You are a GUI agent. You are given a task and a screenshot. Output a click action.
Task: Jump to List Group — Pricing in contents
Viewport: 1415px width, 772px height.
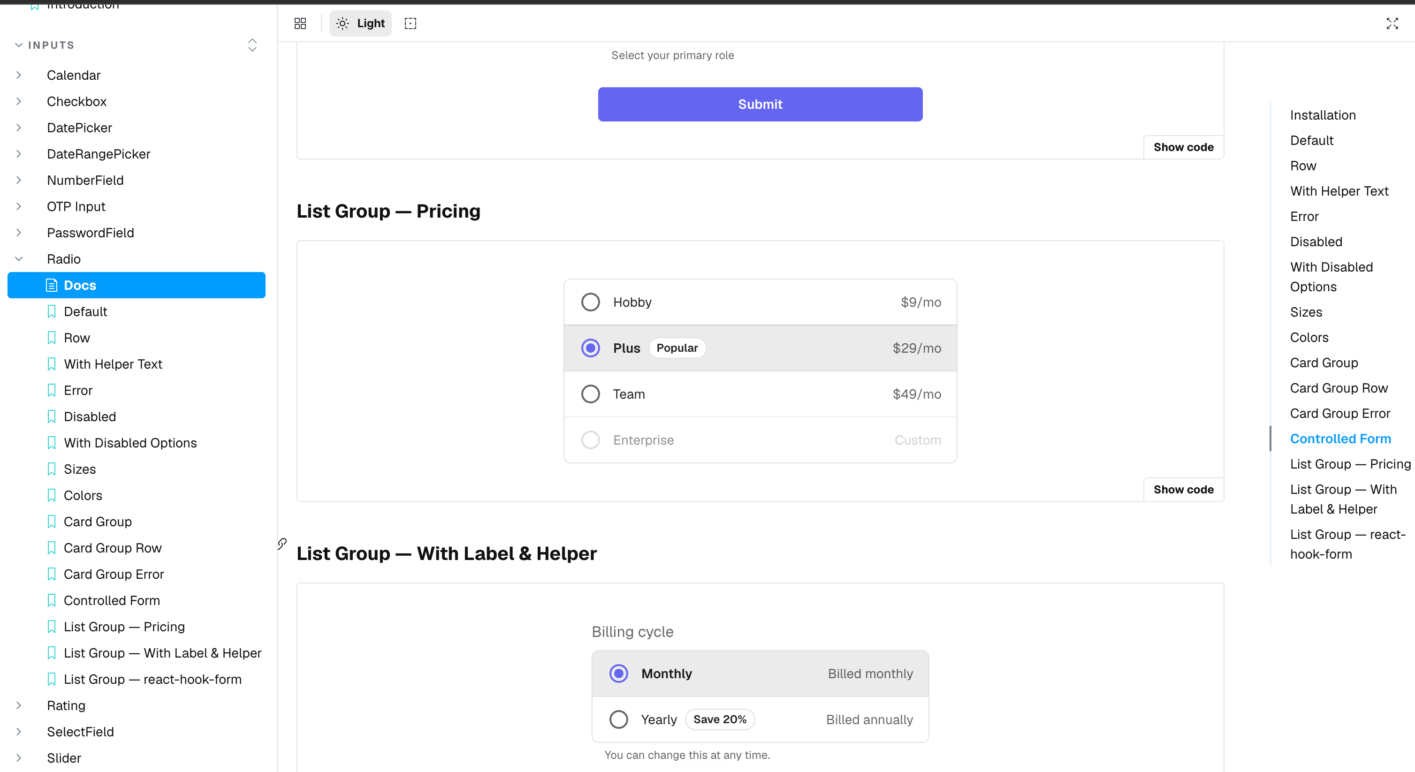[1350, 464]
